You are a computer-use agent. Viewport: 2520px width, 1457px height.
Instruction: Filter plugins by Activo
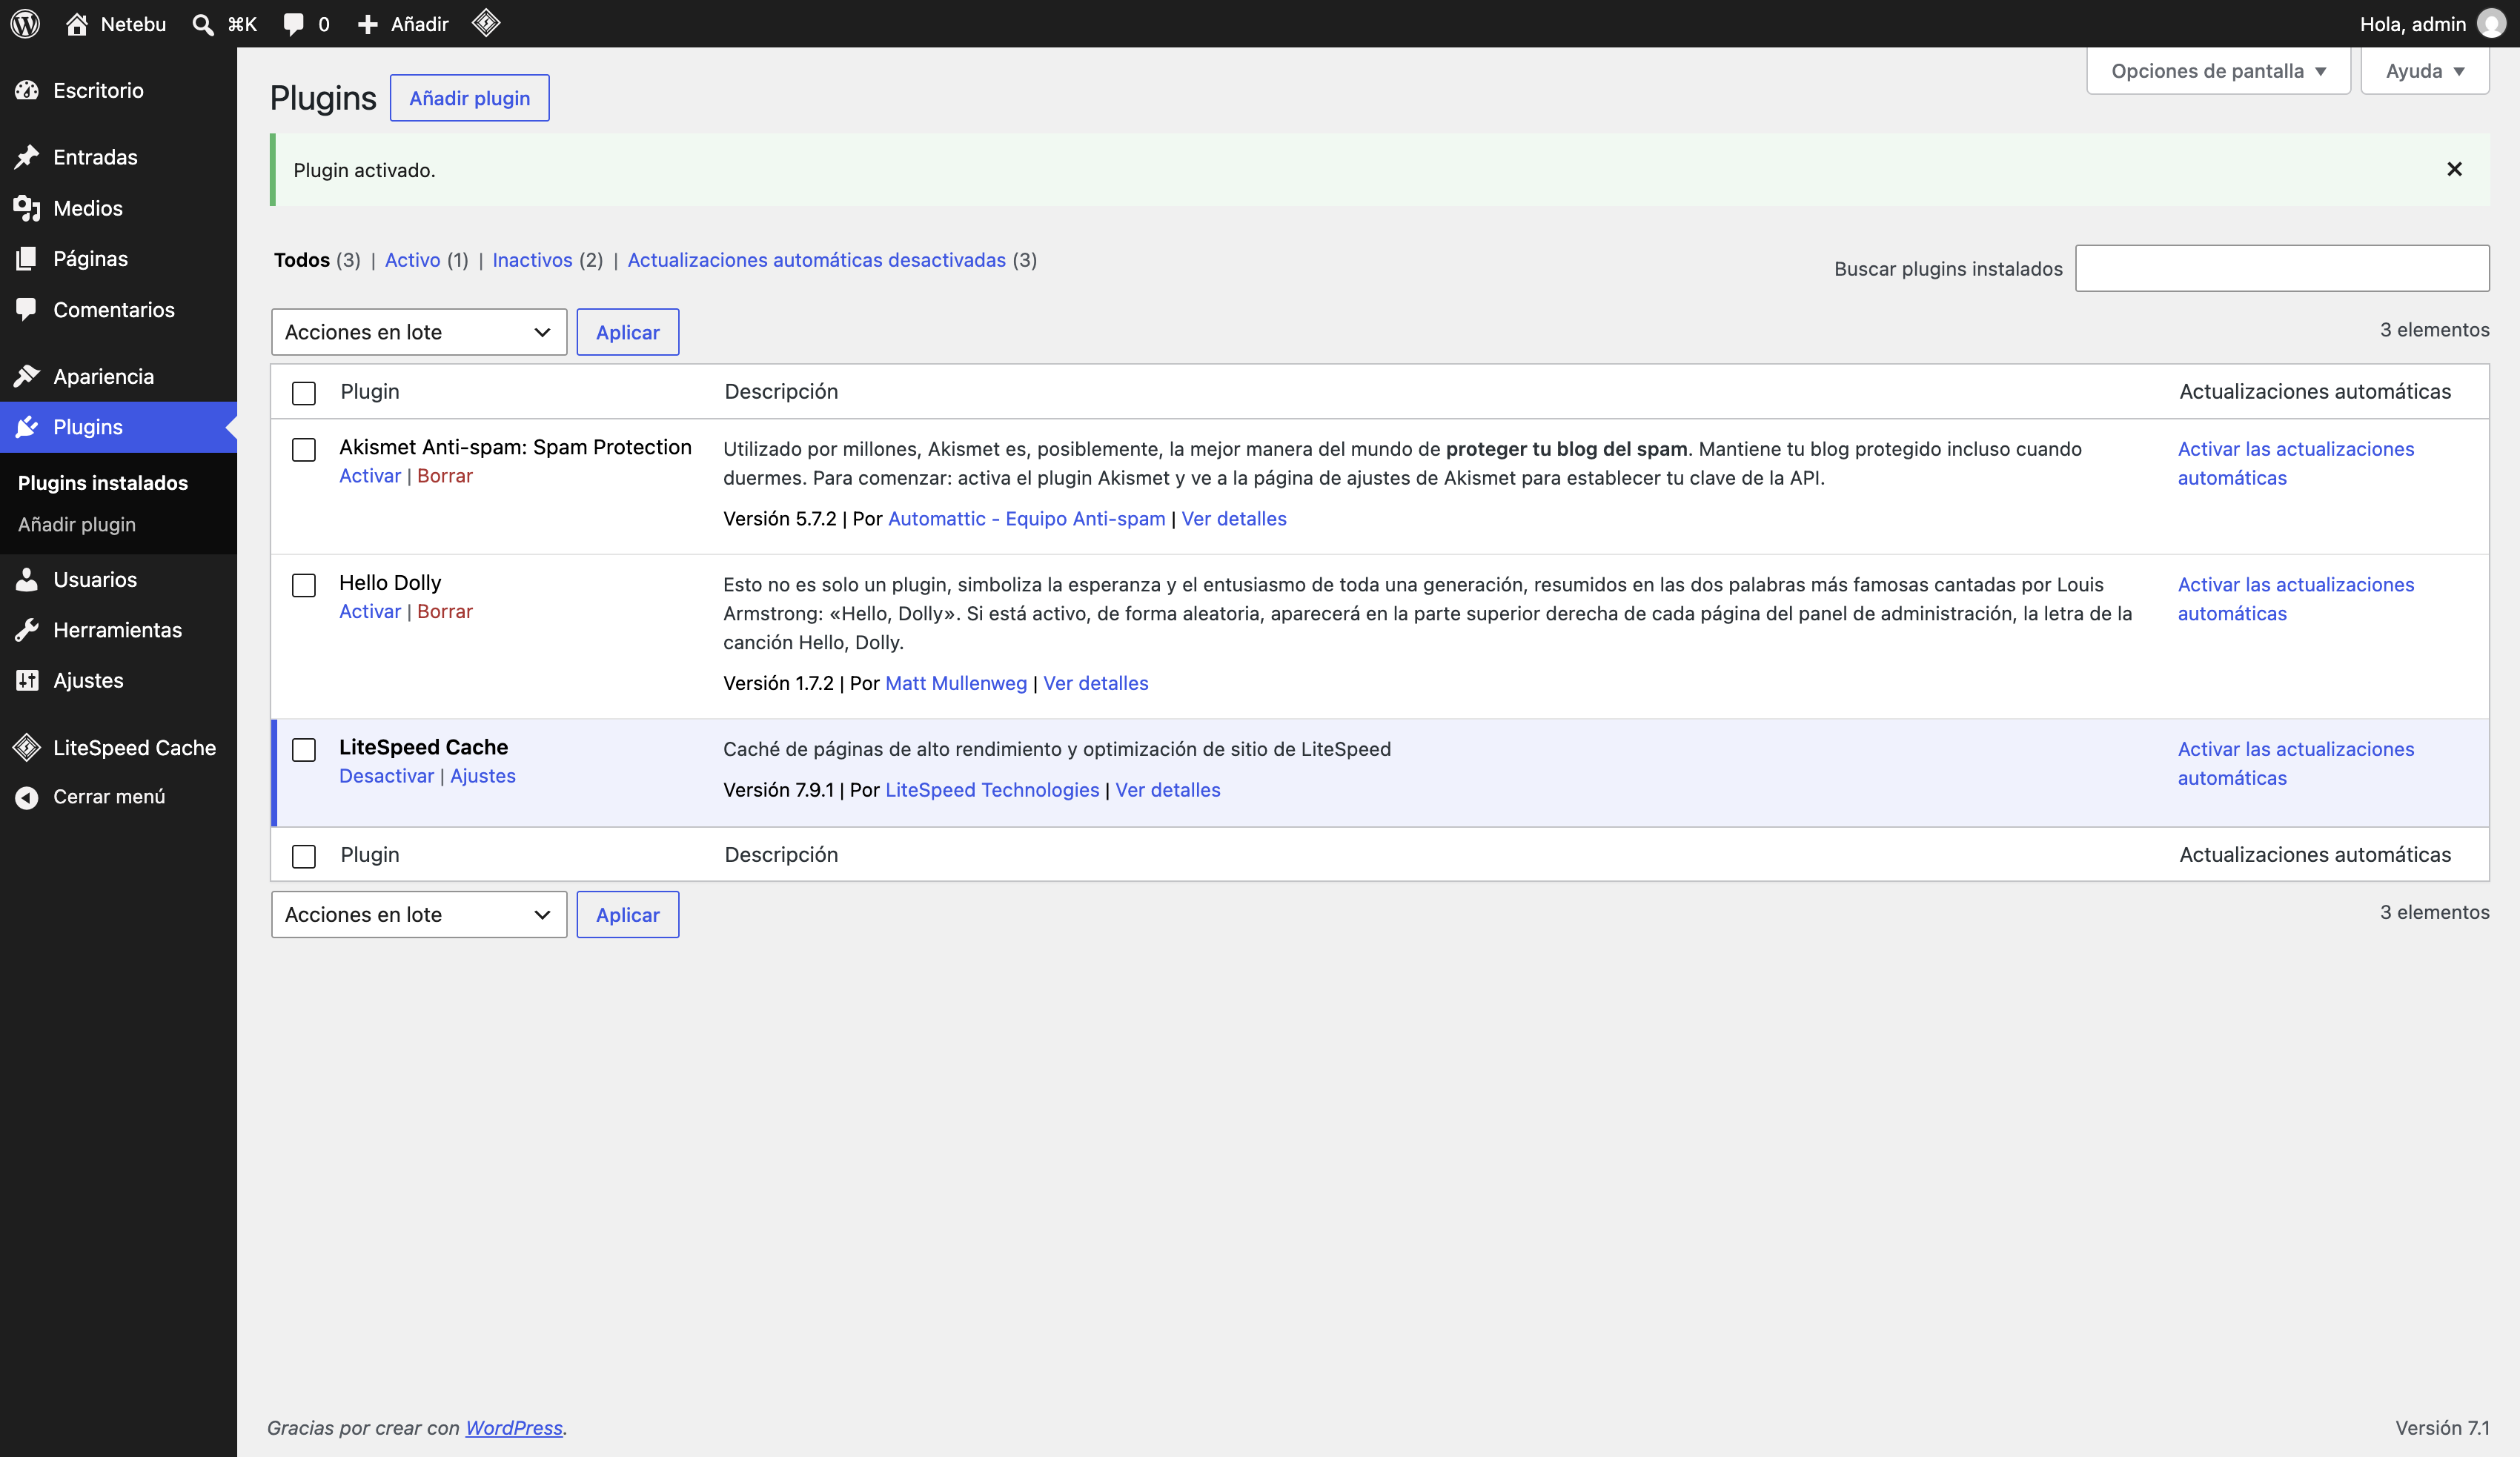[412, 260]
